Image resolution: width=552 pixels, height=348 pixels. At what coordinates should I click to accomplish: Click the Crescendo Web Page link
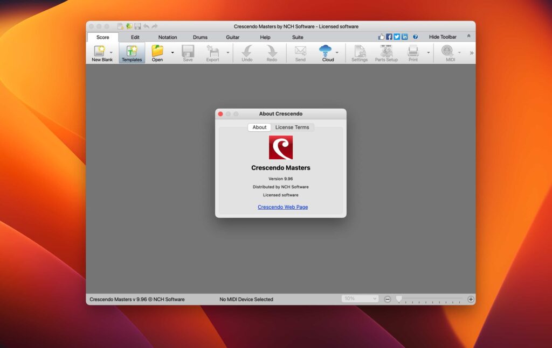tap(282, 207)
